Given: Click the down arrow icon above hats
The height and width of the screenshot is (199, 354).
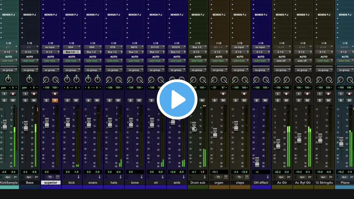Looking at the screenshot, I should coord(120,177).
